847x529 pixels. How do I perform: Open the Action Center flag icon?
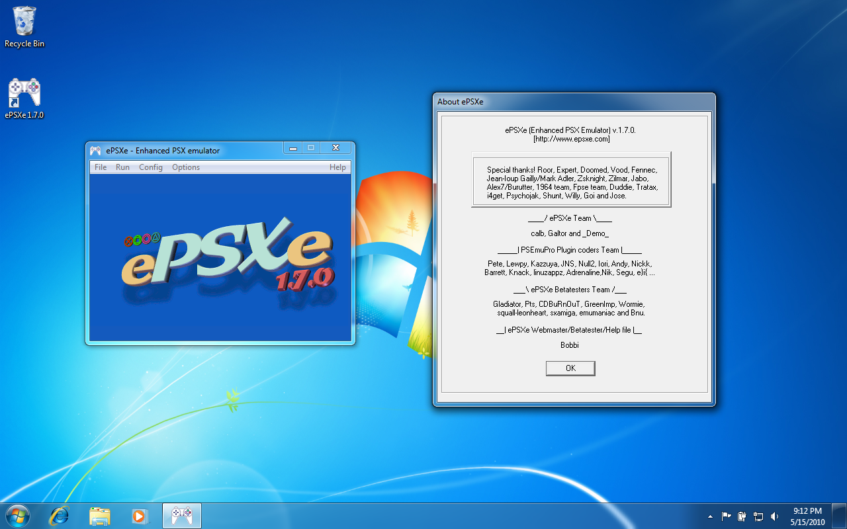coord(727,516)
